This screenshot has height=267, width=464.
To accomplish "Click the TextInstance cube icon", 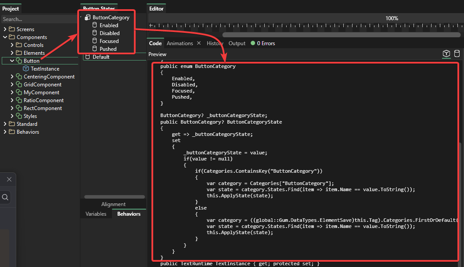I will click(26, 69).
